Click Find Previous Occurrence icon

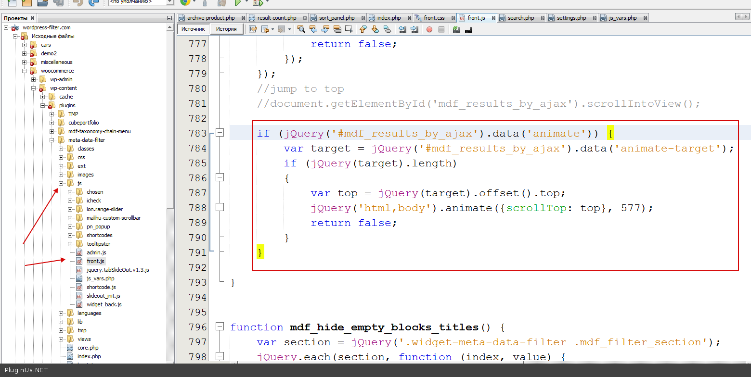[313, 29]
